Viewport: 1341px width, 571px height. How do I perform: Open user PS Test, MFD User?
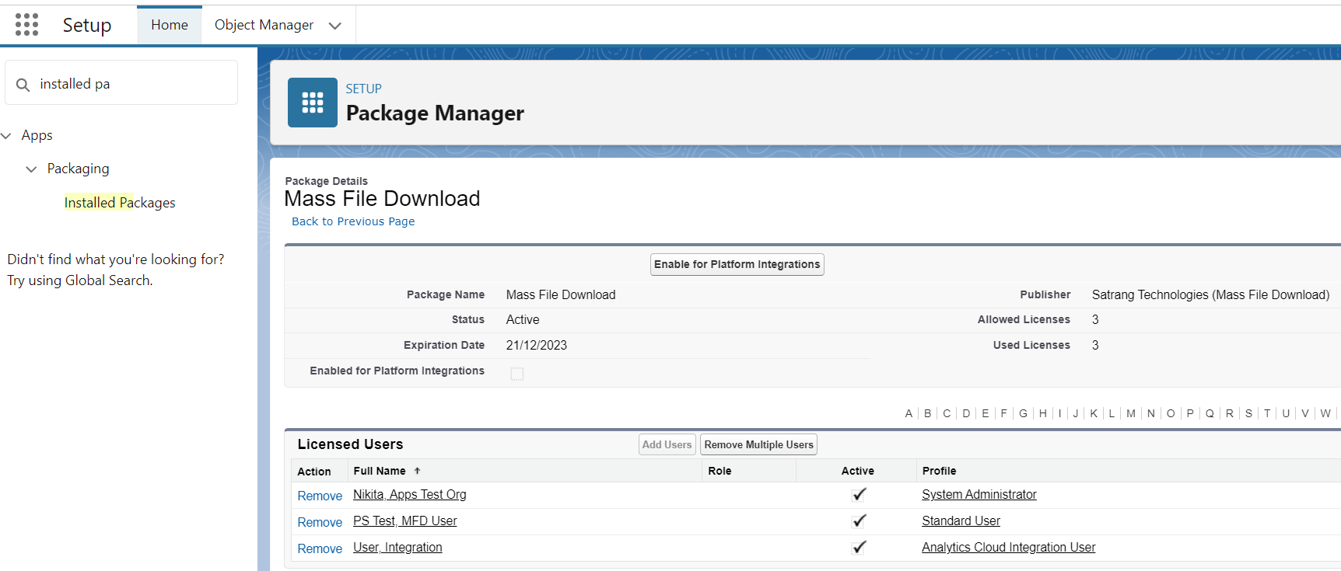click(x=404, y=521)
